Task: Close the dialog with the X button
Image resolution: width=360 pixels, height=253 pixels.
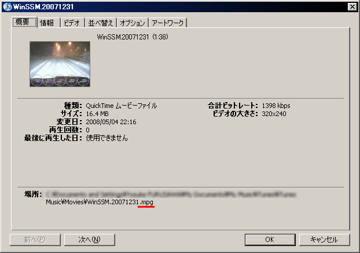Action: pyautogui.click(x=351, y=6)
